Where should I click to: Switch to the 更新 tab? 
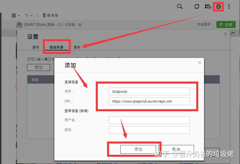tap(77, 47)
